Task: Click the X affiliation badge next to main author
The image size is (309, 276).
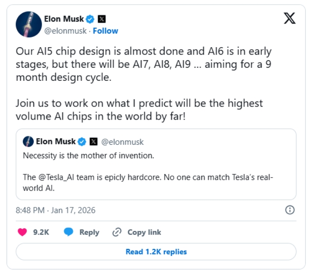Action: click(x=102, y=19)
